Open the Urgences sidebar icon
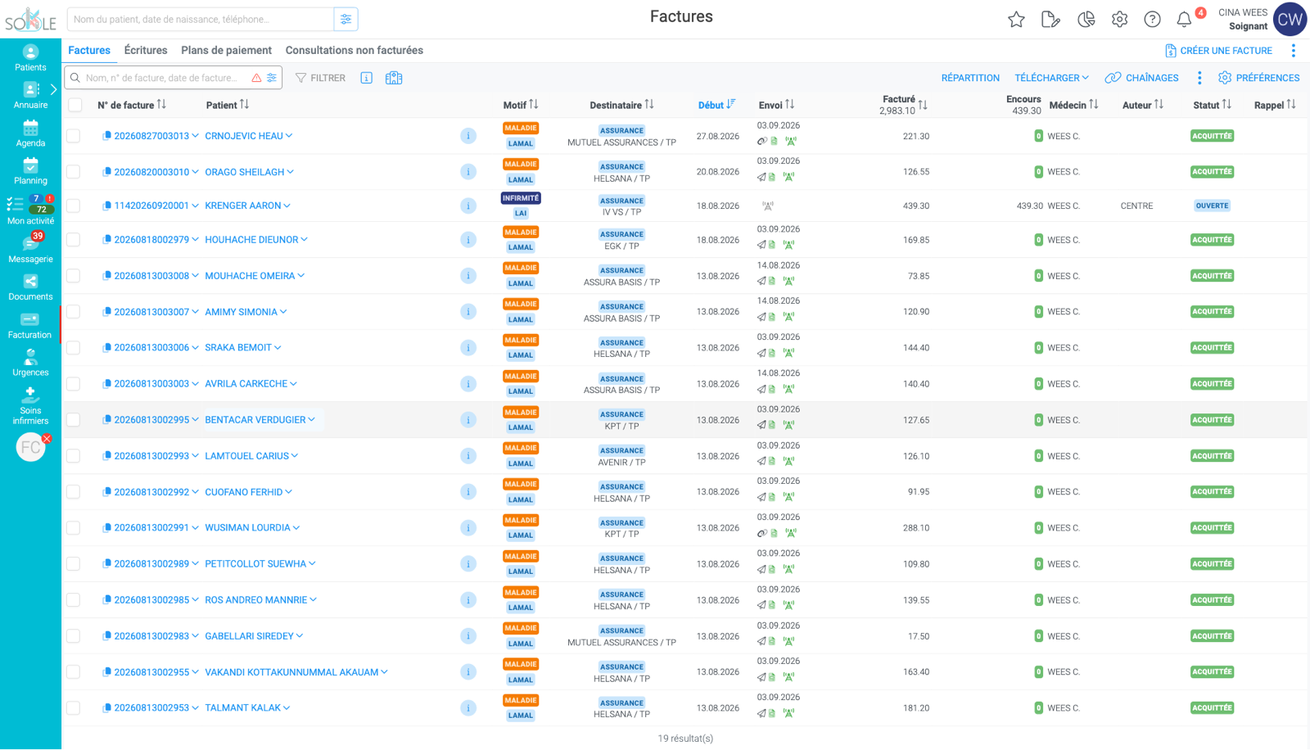Image resolution: width=1310 pixels, height=750 pixels. (30, 363)
